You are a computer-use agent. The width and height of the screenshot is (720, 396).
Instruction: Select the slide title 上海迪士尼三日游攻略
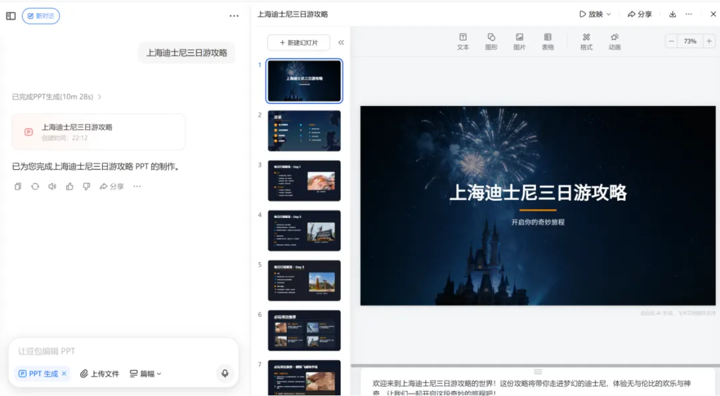pyautogui.click(x=538, y=193)
